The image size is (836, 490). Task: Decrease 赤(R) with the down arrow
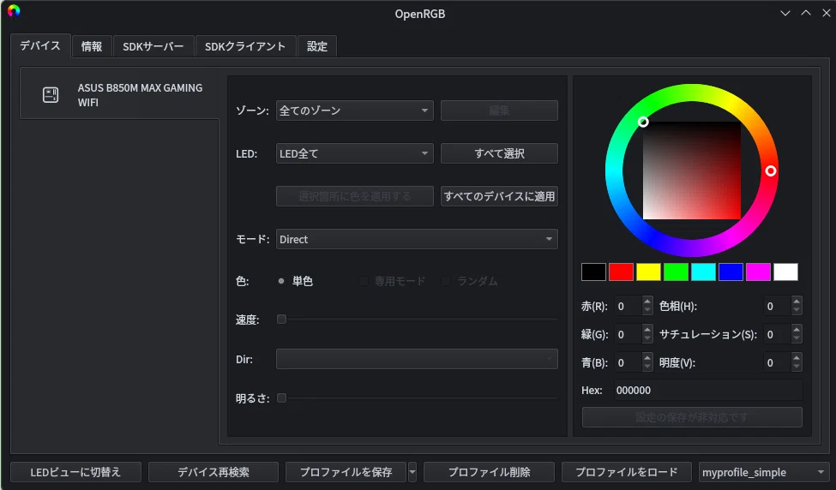click(x=647, y=311)
